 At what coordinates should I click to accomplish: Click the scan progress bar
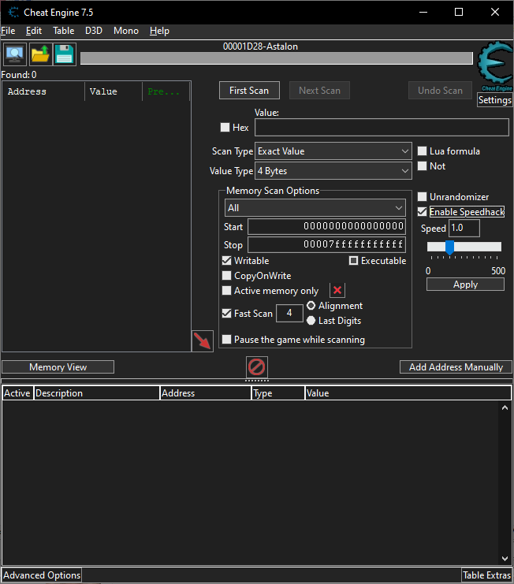coord(277,58)
